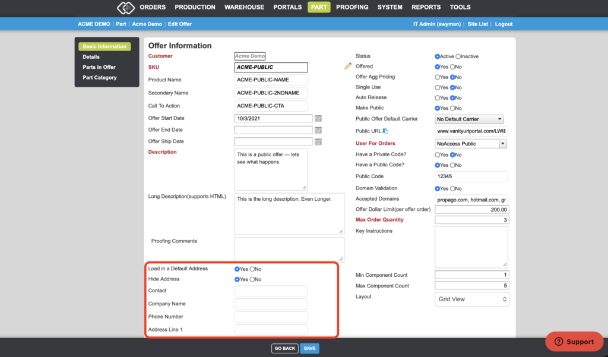The width and height of the screenshot is (608, 357).
Task: Click the Propago logo icon
Action: 126,7
